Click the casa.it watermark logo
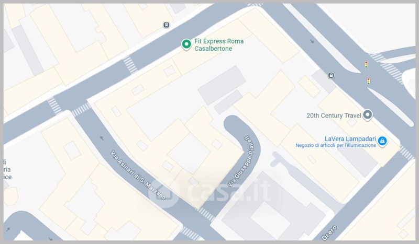This screenshot has height=244, width=419. pos(209,191)
